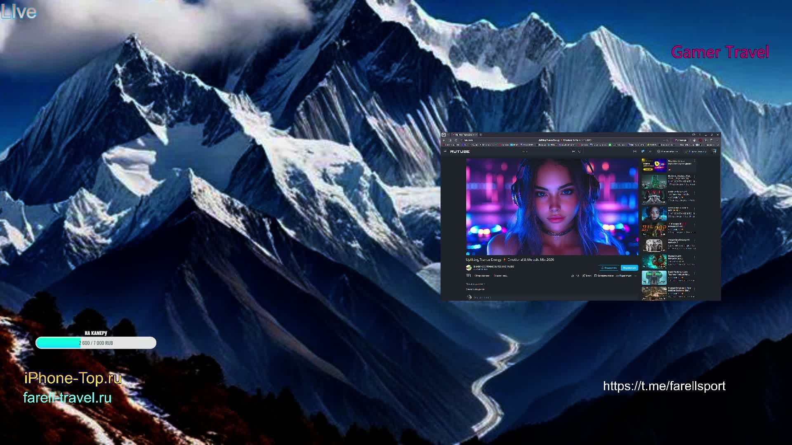The height and width of the screenshot is (445, 792).
Task: Click the like thumbs-up icon
Action: [x=573, y=276]
